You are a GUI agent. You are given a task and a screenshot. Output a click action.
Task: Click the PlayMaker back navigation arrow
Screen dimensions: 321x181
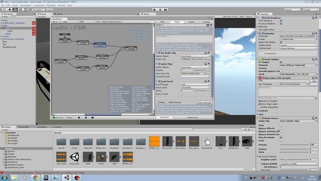(54, 22)
